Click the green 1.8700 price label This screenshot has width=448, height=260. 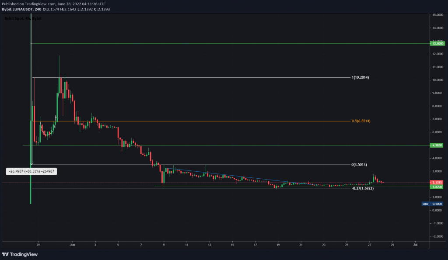(x=437, y=187)
